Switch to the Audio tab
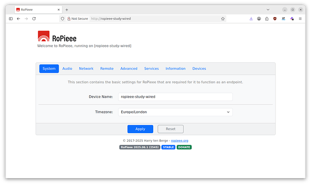The width and height of the screenshot is (311, 184). [67, 68]
